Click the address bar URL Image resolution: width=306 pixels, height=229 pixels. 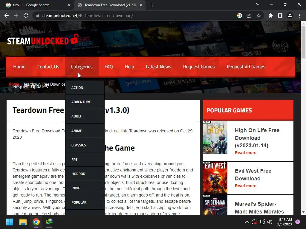coord(88,16)
